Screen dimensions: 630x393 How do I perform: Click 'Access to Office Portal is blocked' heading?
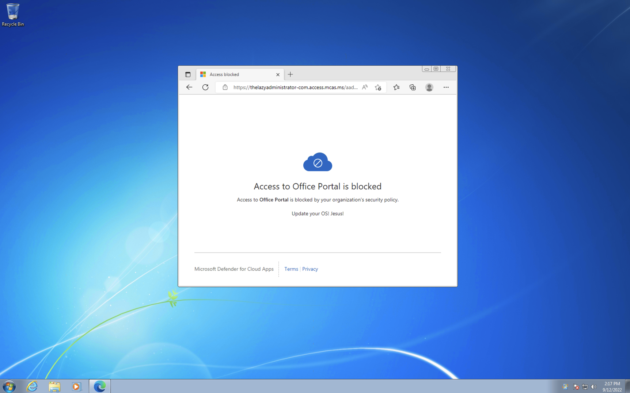[x=318, y=186]
